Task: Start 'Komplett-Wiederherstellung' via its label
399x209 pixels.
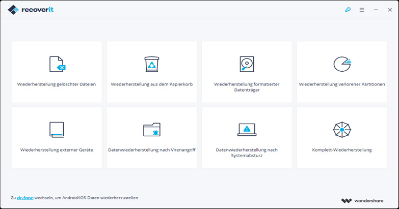Action: (x=342, y=150)
